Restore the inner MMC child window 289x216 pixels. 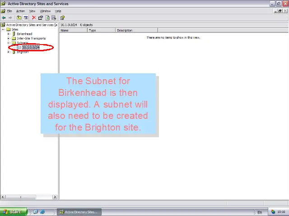tap(280, 11)
